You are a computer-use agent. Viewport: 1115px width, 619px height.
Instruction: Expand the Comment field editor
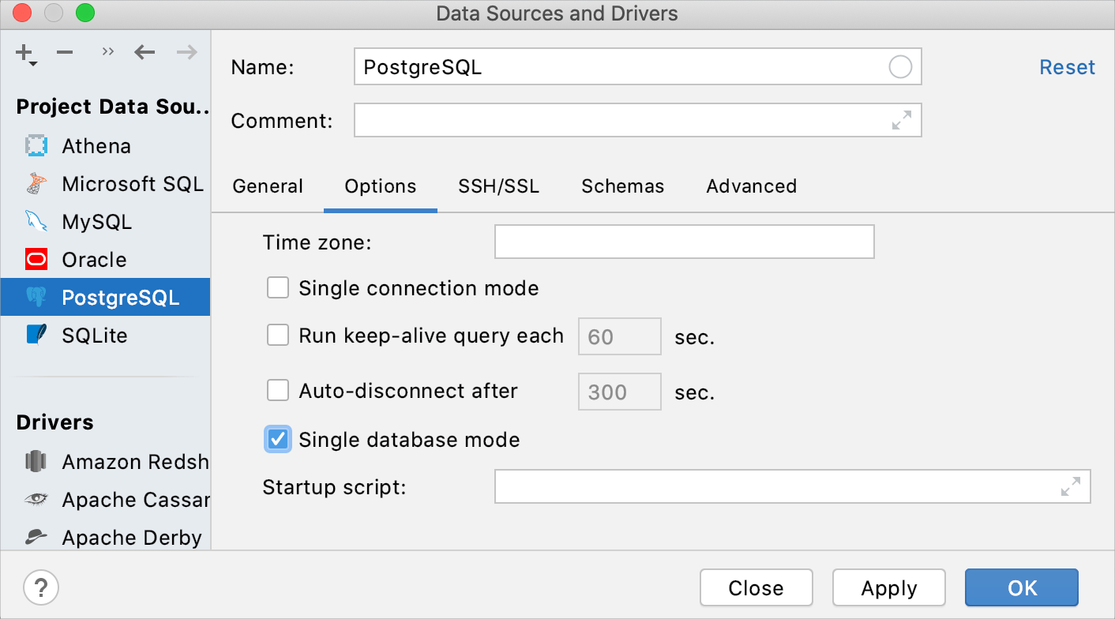click(901, 120)
